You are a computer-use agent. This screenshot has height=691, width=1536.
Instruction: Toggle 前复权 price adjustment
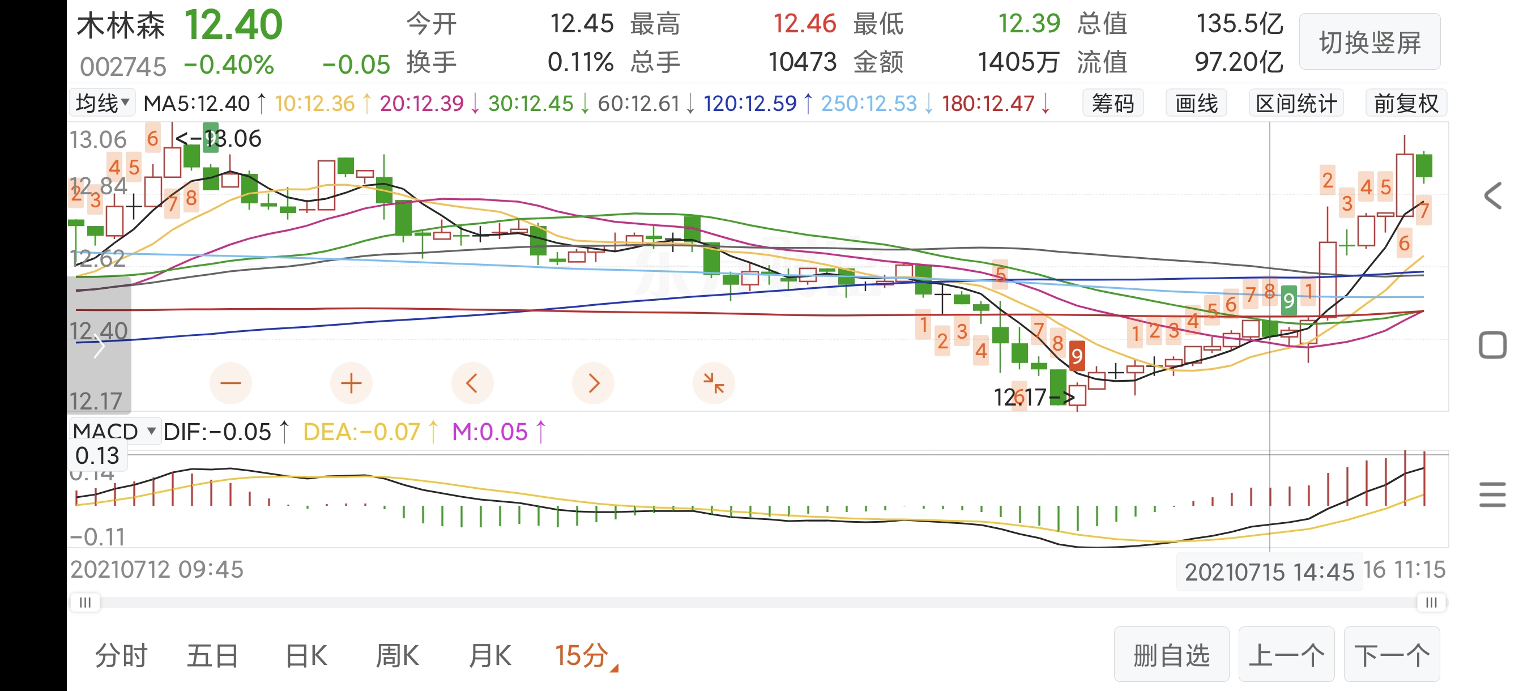point(1405,104)
